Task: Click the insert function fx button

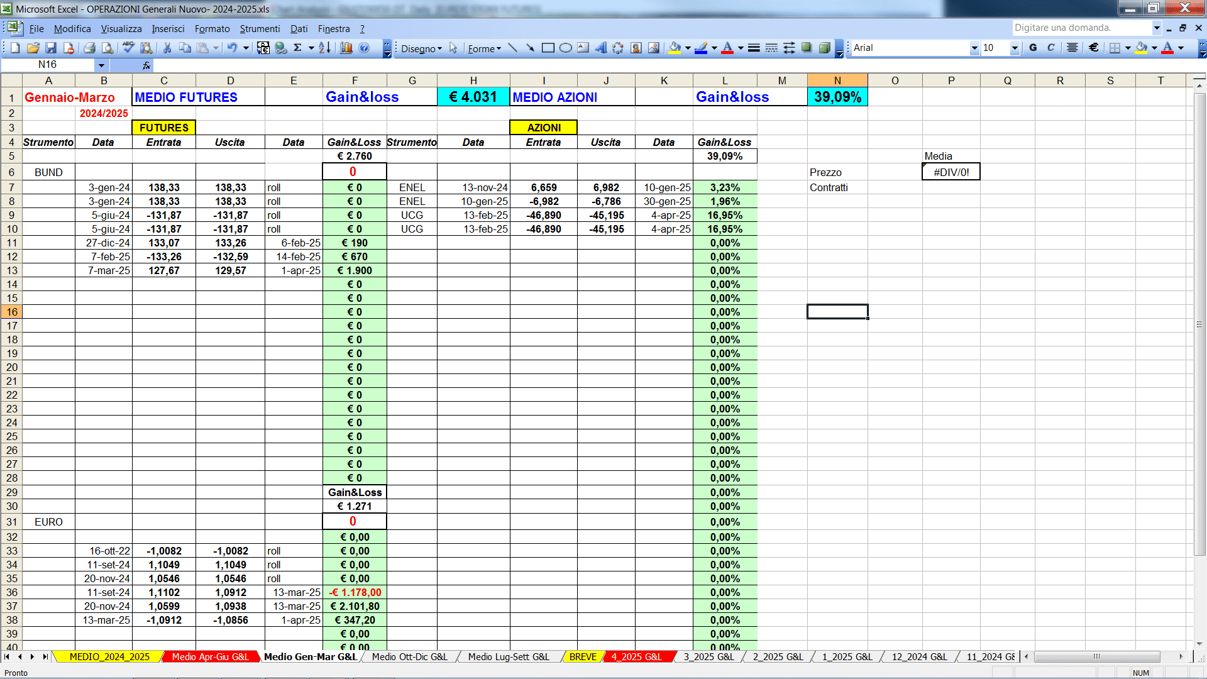Action: (146, 65)
